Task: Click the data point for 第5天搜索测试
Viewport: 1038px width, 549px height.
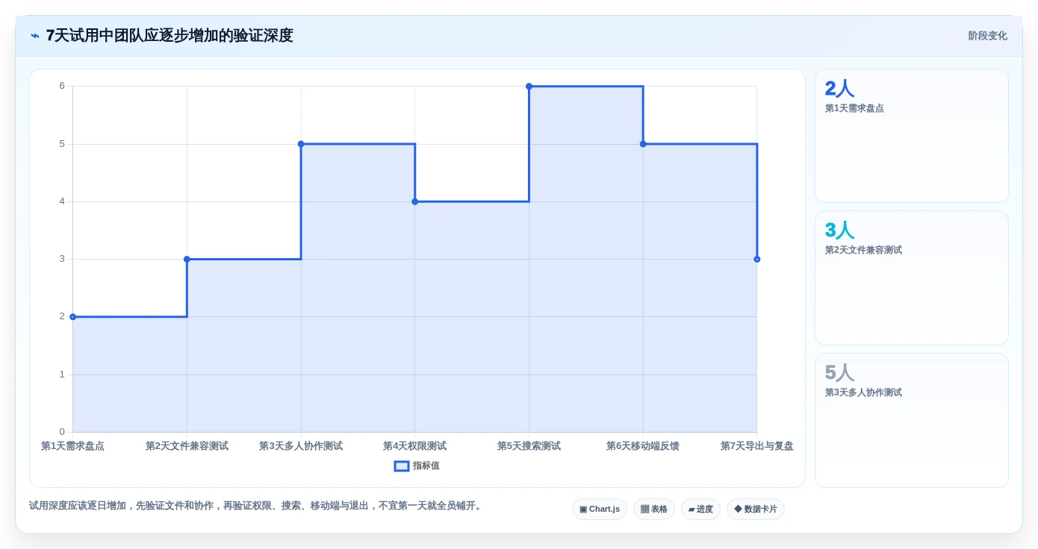Action: click(529, 87)
